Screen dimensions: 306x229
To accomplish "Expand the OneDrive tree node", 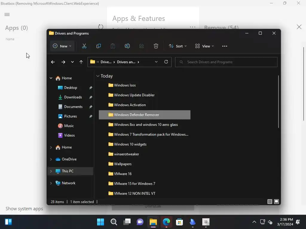I will coord(51,159).
